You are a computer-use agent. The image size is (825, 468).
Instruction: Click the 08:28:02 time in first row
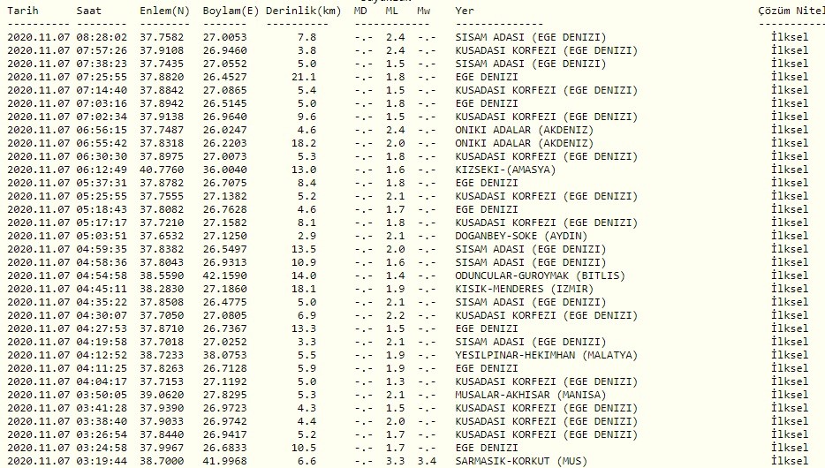(102, 37)
